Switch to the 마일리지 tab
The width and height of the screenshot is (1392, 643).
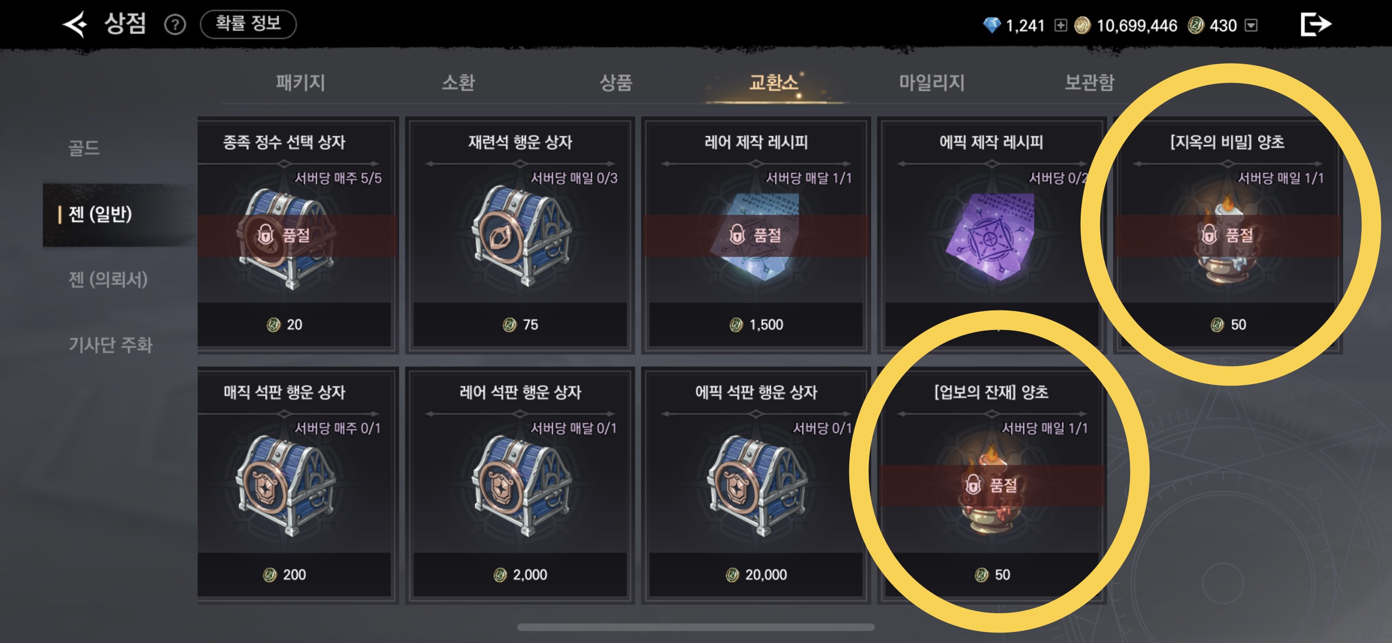click(x=932, y=82)
